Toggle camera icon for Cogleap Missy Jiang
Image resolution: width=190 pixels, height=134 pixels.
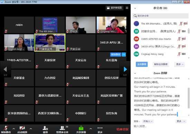(x=184, y=54)
